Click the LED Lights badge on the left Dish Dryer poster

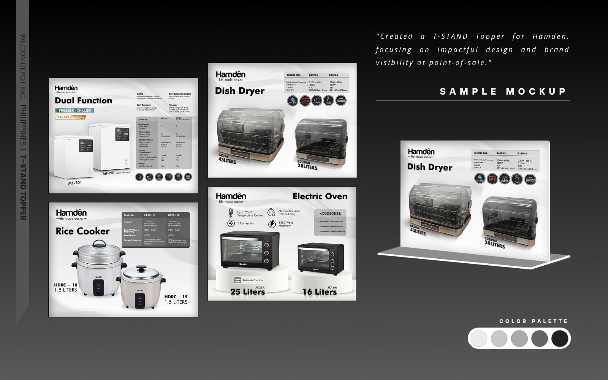(x=317, y=100)
